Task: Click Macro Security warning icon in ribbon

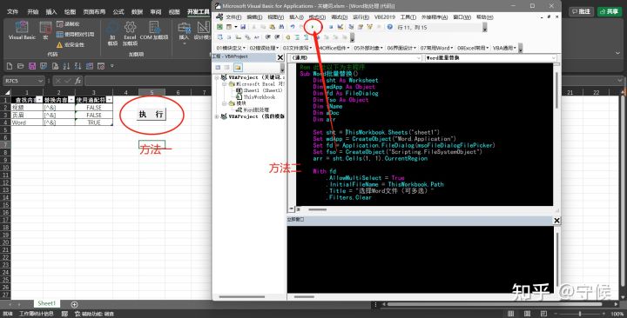Action: (59, 44)
